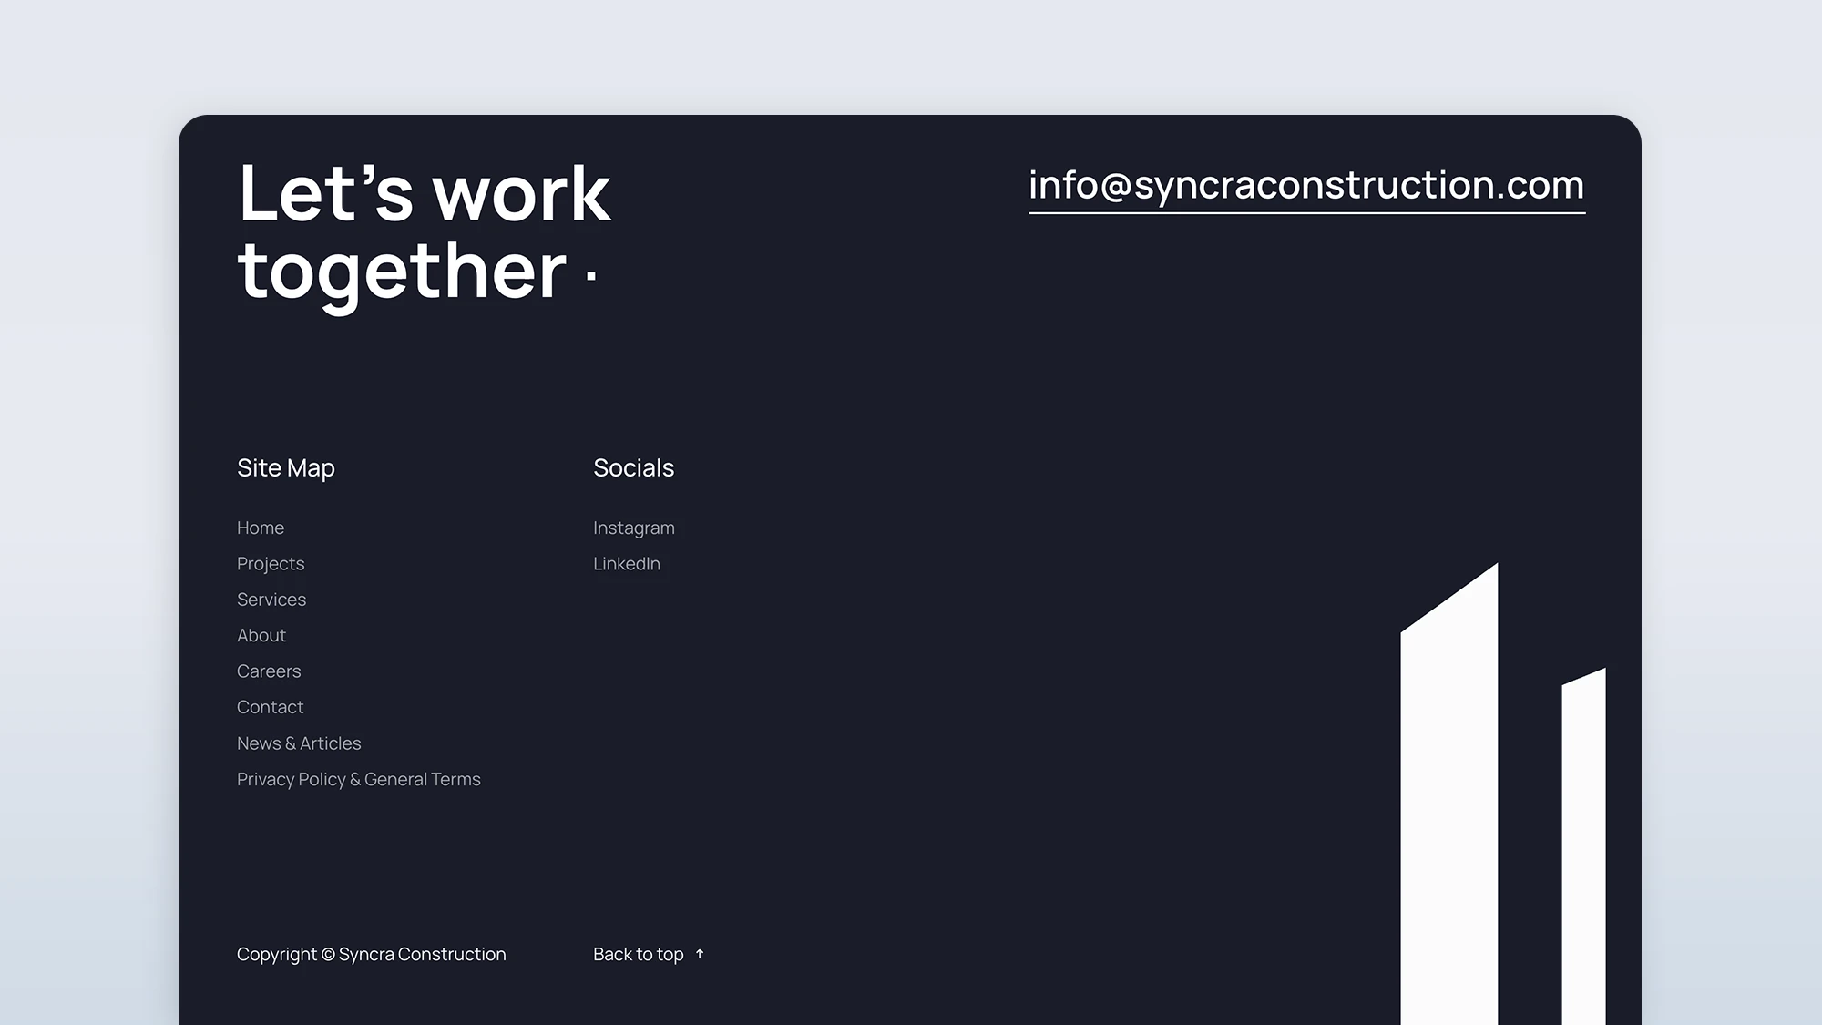Click the Copyright Syncra Construction text
1822x1025 pixels.
tap(371, 954)
